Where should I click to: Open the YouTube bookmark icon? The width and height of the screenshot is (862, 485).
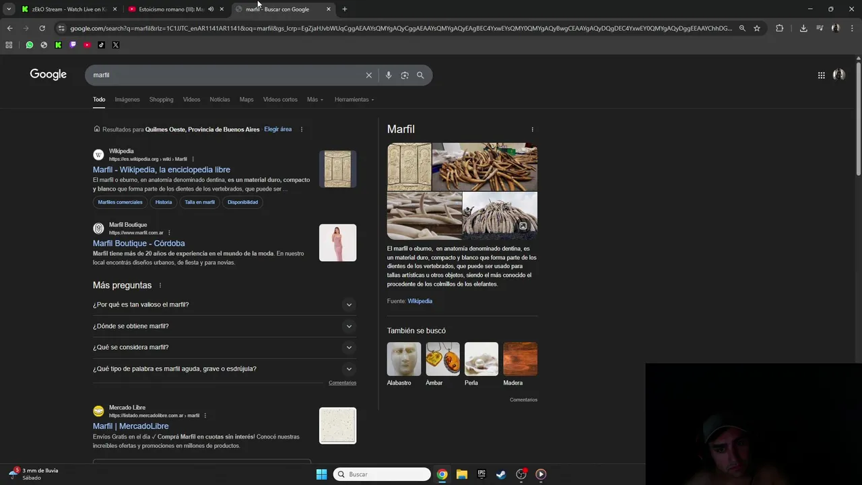point(87,45)
